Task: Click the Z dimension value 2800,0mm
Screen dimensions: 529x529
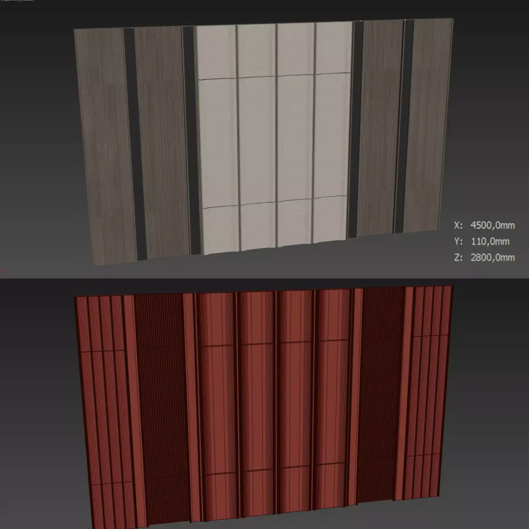Action: coord(492,257)
